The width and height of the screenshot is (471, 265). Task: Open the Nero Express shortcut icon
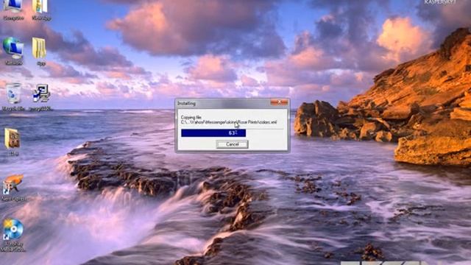13,188
